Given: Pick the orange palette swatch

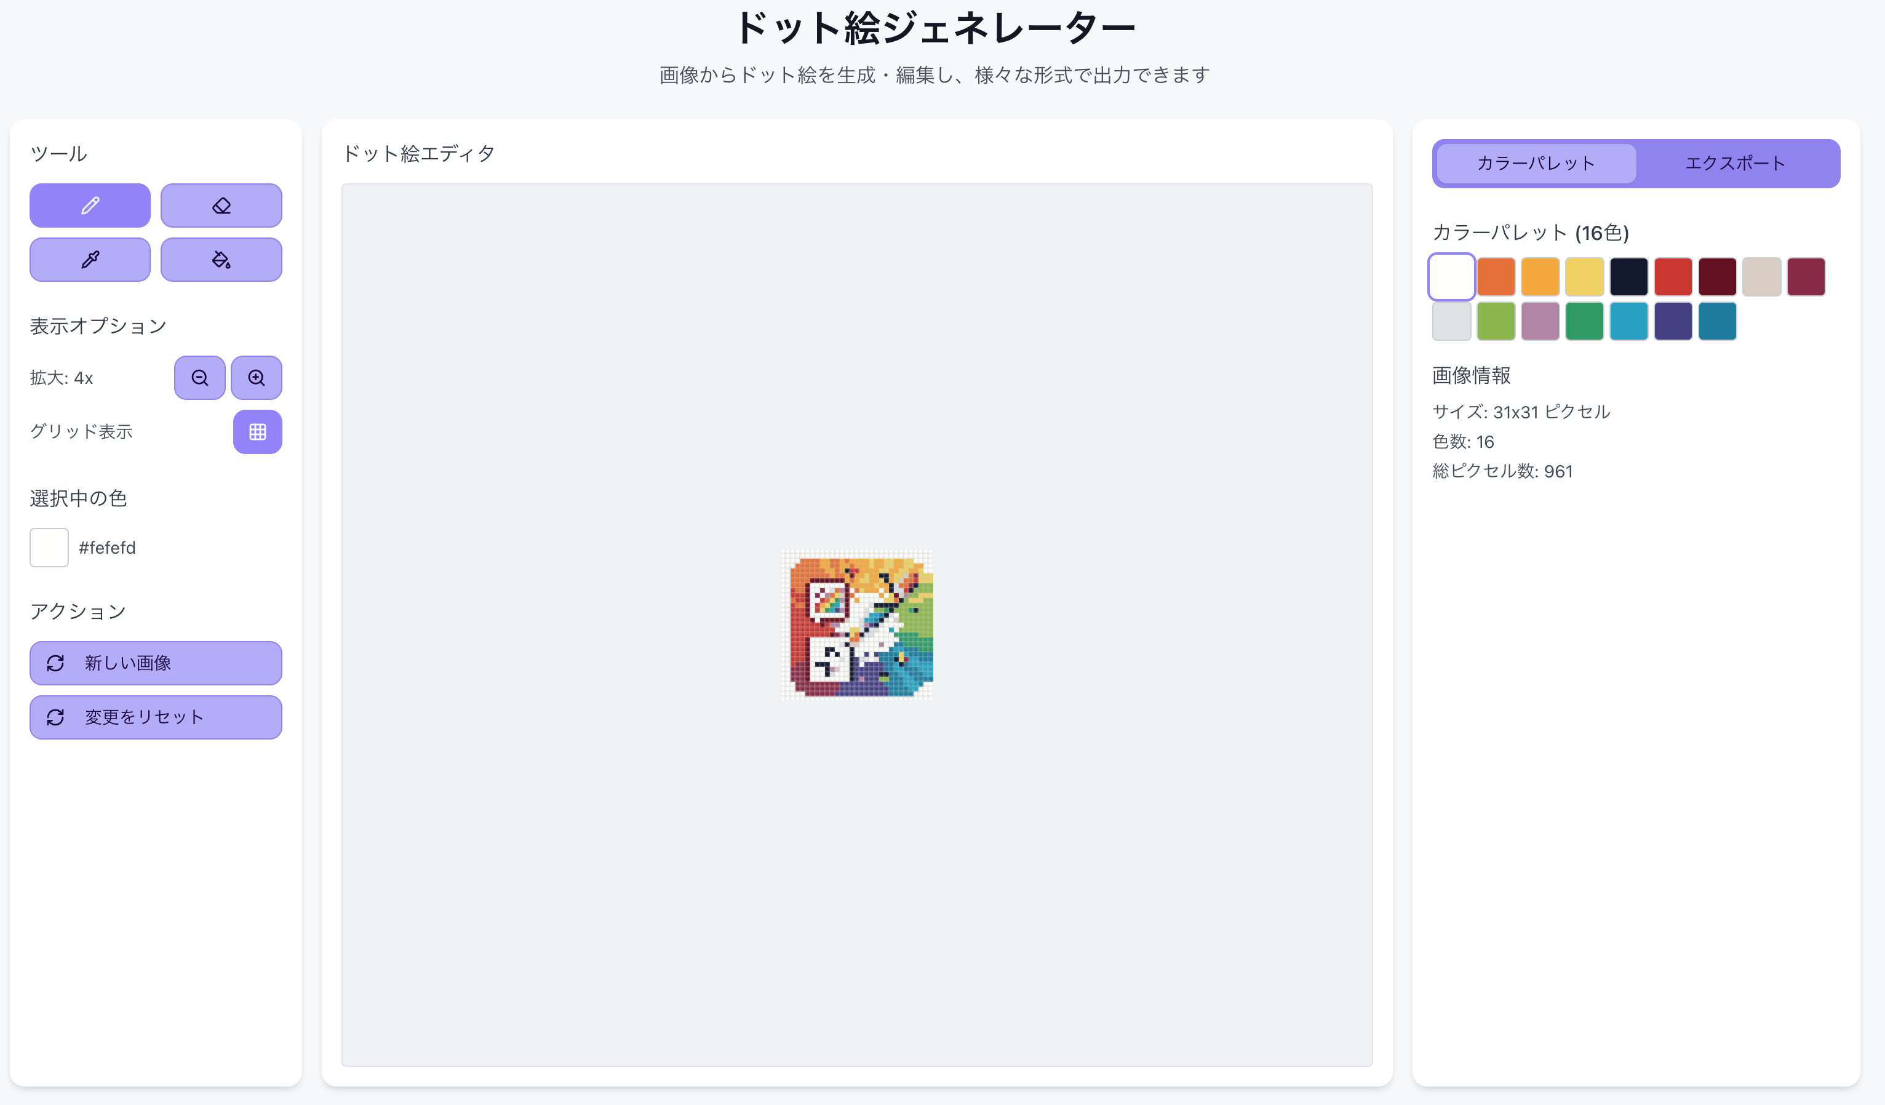Looking at the screenshot, I should (1496, 277).
